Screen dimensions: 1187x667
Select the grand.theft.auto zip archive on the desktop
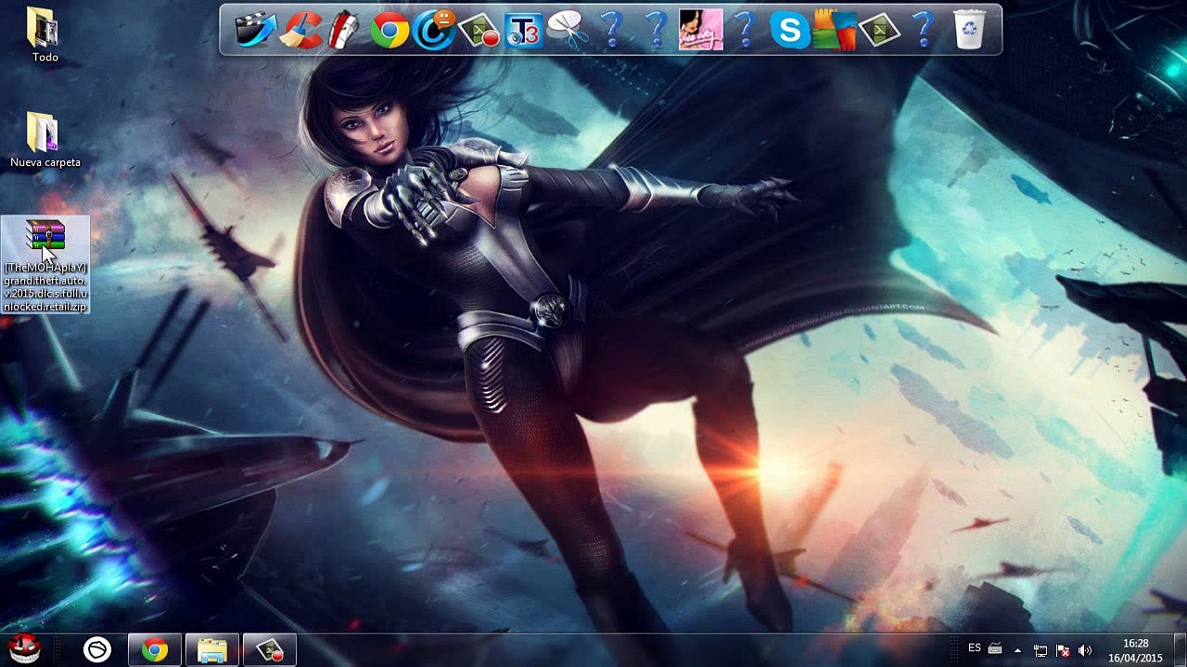pyautogui.click(x=45, y=264)
